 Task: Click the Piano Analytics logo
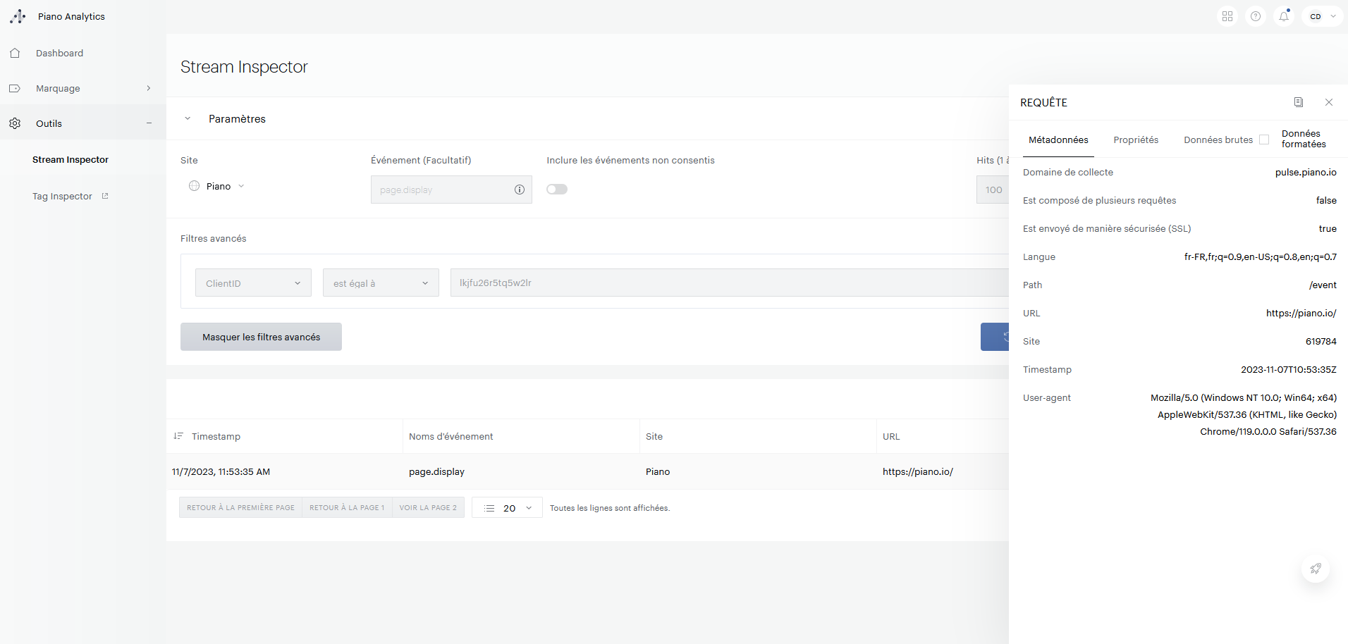point(18,16)
